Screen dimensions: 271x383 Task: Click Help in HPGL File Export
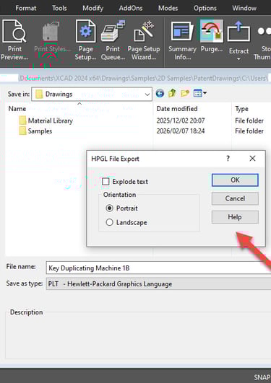pyautogui.click(x=235, y=217)
